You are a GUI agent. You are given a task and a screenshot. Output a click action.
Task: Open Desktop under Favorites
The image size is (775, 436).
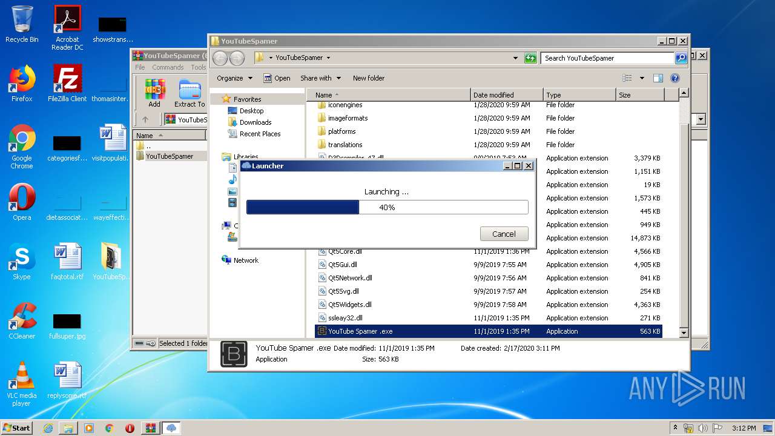(251, 111)
